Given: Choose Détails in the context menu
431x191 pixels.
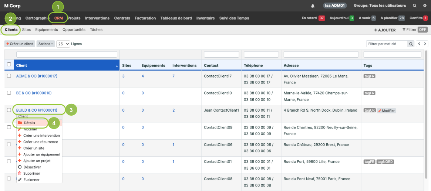Looking at the screenshot, I should 39,123.
